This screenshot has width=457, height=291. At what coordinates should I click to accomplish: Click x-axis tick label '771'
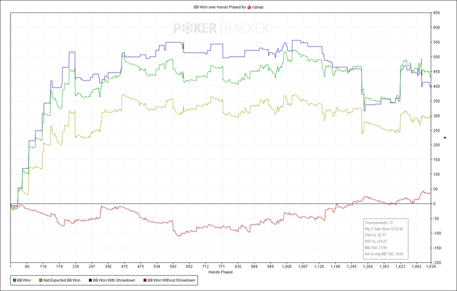[x=222, y=267]
